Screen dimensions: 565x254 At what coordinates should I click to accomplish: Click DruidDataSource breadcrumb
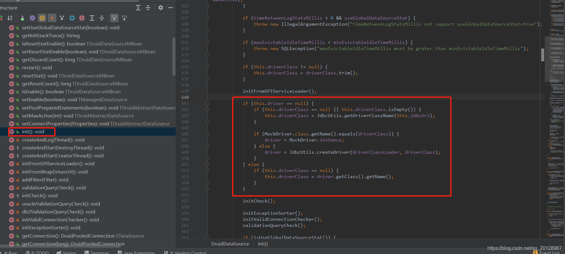click(230, 244)
